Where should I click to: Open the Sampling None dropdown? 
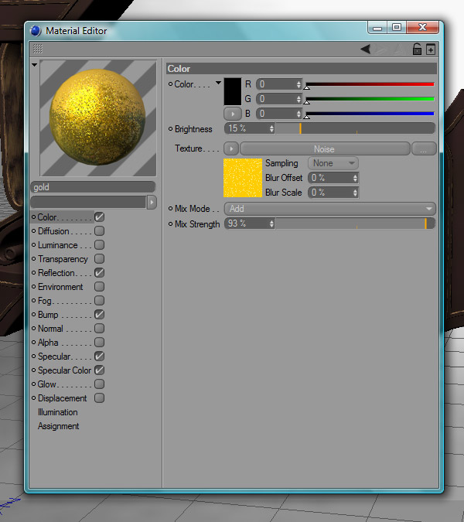tap(333, 163)
